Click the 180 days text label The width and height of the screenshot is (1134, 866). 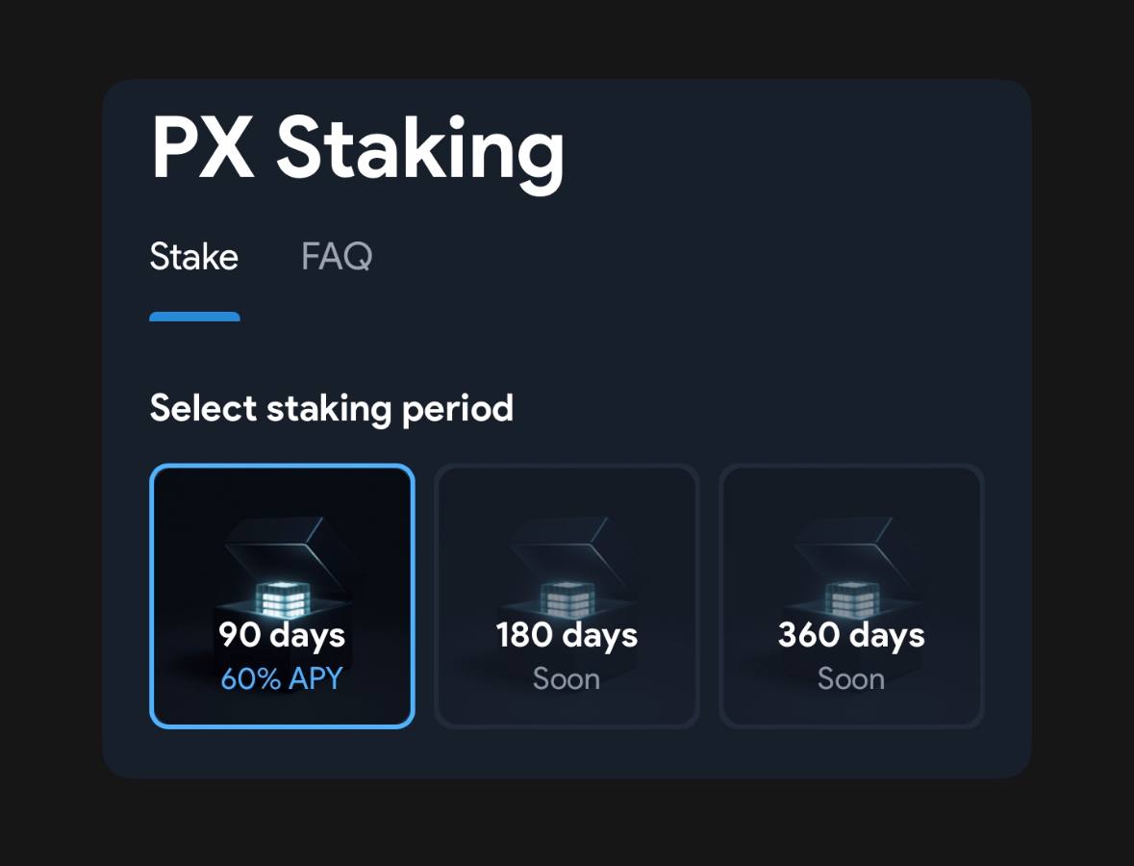click(567, 635)
